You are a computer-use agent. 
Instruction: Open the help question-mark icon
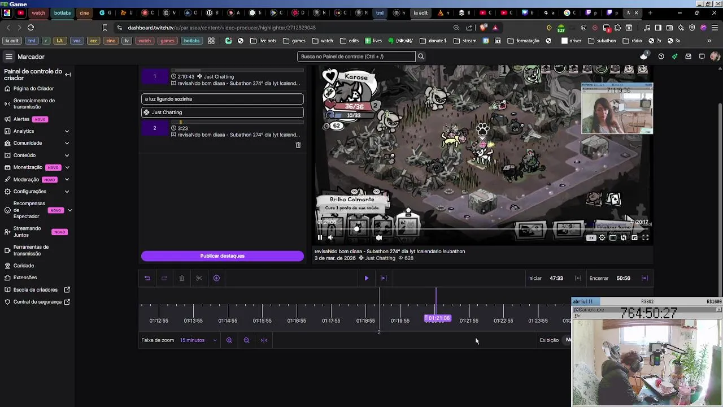(x=661, y=57)
